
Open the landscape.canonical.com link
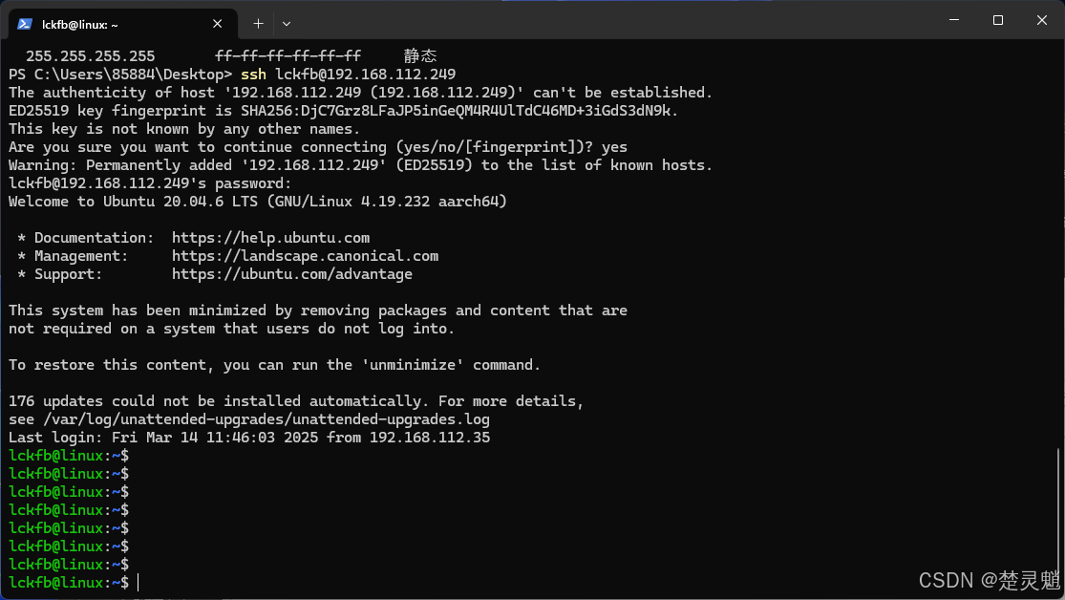tap(305, 256)
